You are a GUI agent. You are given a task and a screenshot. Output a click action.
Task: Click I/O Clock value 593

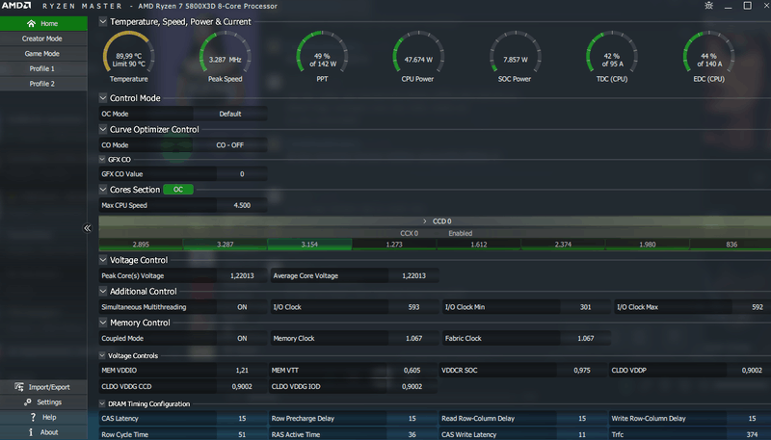tap(413, 307)
